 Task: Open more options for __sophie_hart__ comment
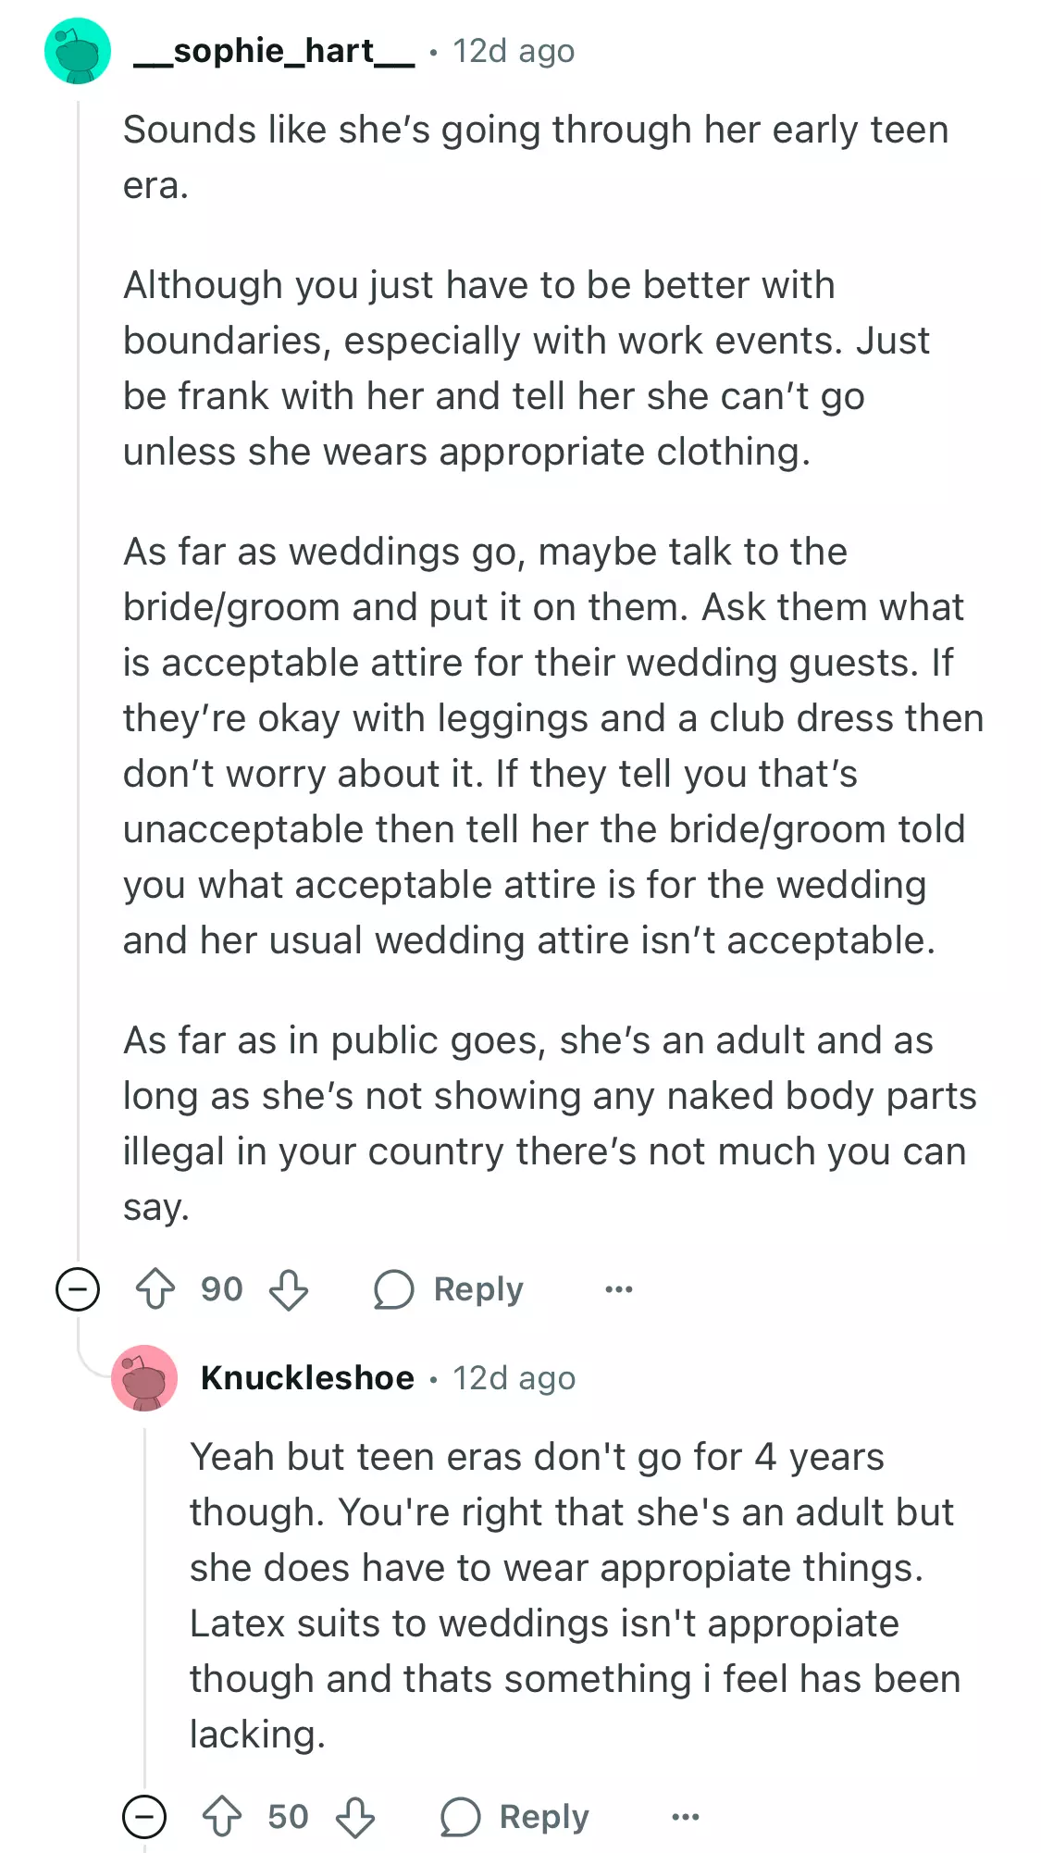618,1288
